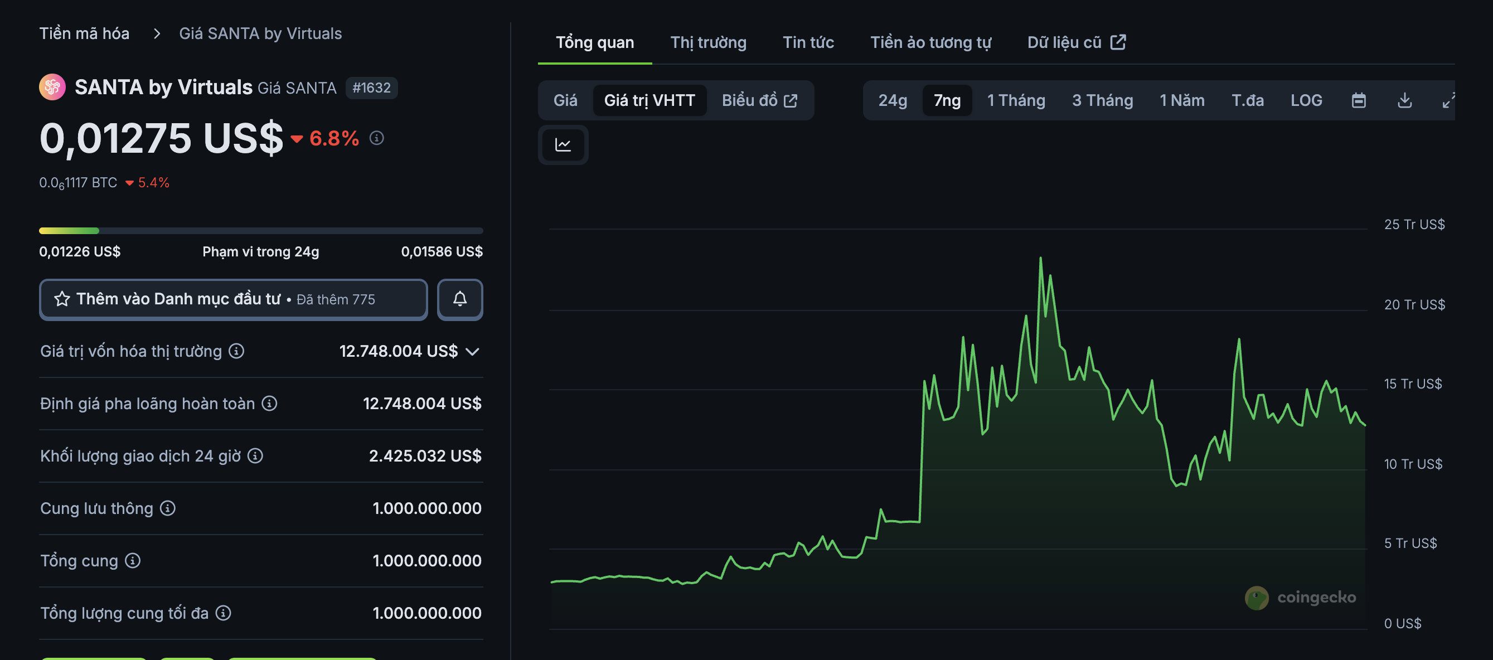Viewport: 1493px width, 660px height.
Task: Click the 24h price range bar
Action: pos(261,231)
